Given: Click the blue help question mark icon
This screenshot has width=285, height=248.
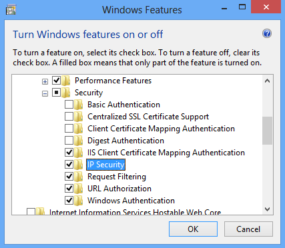Looking at the screenshot, I should pyautogui.click(x=267, y=34).
